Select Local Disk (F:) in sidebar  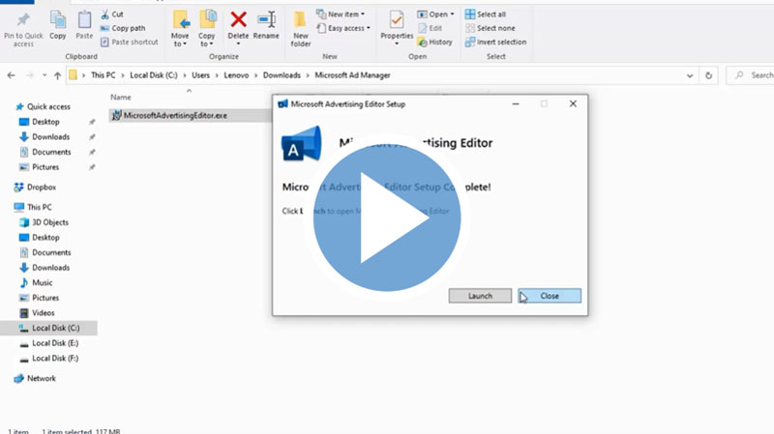click(49, 359)
